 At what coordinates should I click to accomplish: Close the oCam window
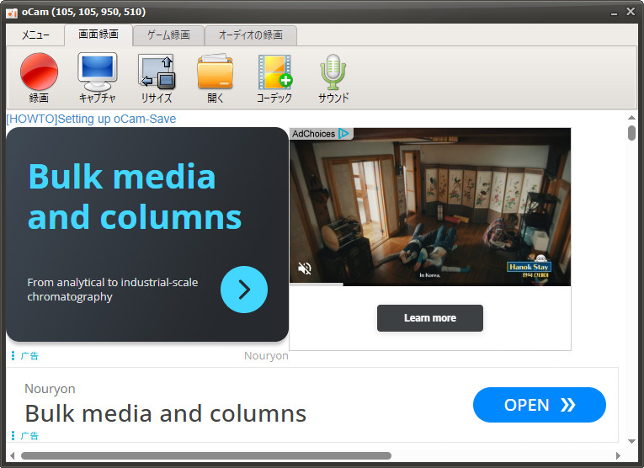tap(631, 12)
